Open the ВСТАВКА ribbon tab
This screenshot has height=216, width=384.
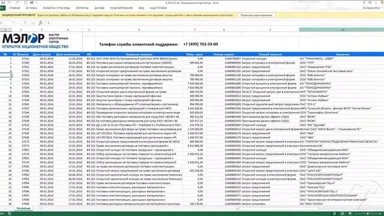click(31, 8)
